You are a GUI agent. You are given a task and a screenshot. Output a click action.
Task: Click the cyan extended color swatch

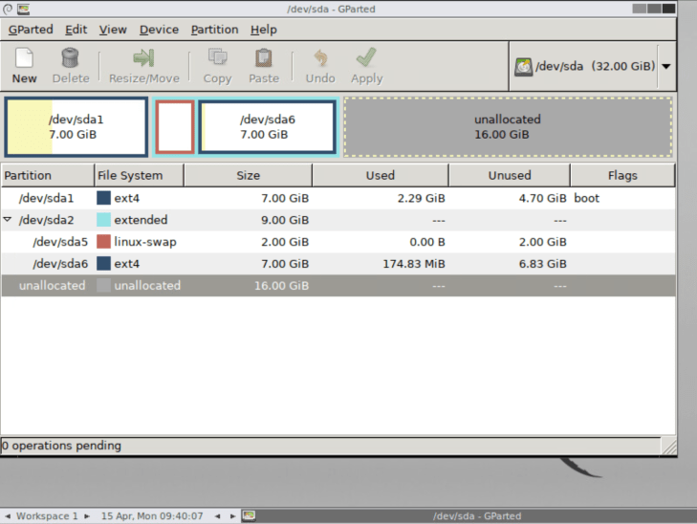pos(103,220)
